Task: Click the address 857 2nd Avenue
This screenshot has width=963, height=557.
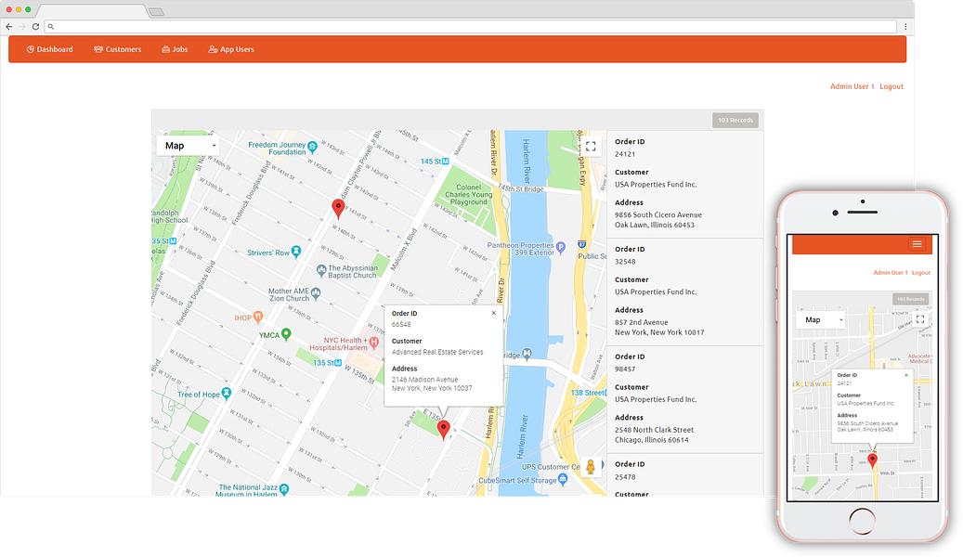Action: 641,322
